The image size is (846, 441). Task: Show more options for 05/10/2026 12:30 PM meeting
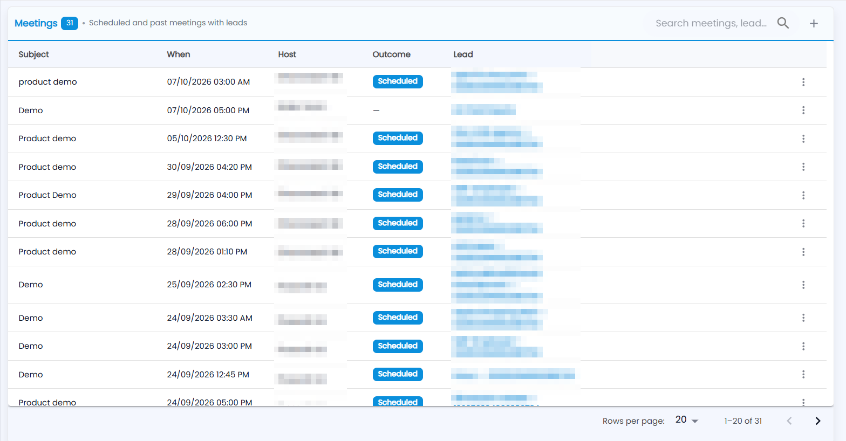pyautogui.click(x=803, y=139)
